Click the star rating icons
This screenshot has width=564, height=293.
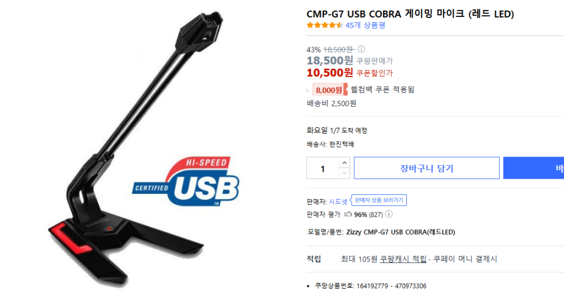click(x=325, y=25)
